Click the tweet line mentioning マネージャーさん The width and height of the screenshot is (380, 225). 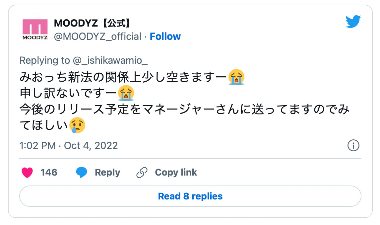click(x=184, y=109)
